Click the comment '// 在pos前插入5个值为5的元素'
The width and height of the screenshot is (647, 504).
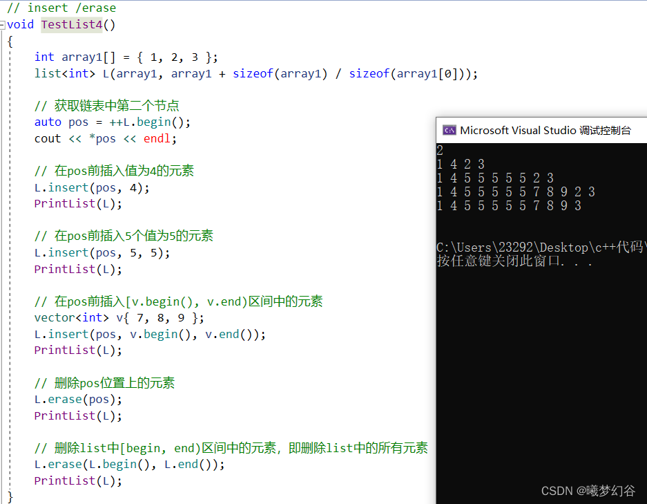coord(124,236)
